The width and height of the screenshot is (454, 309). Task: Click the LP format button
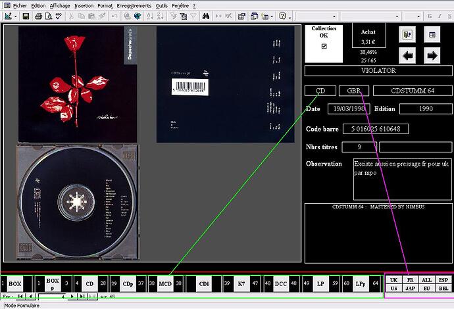[x=320, y=284]
